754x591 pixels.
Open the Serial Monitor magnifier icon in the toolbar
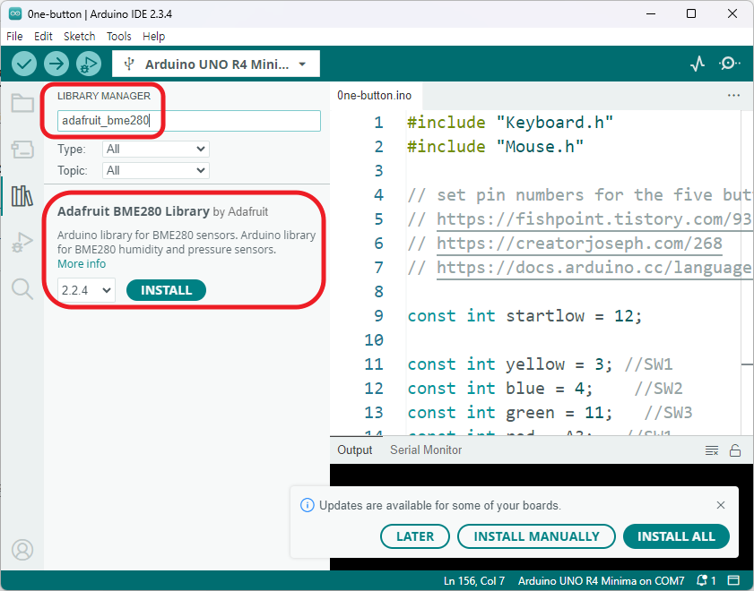coord(730,64)
